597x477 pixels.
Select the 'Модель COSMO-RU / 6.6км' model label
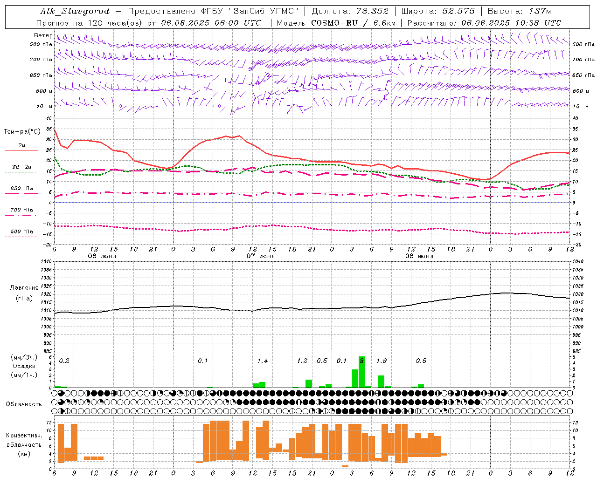(336, 23)
